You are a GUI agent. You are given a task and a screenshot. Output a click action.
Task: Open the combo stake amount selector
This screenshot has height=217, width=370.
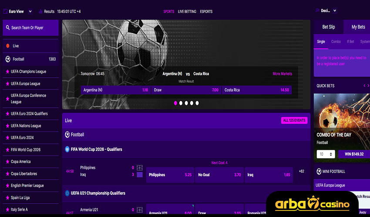tap(326, 154)
